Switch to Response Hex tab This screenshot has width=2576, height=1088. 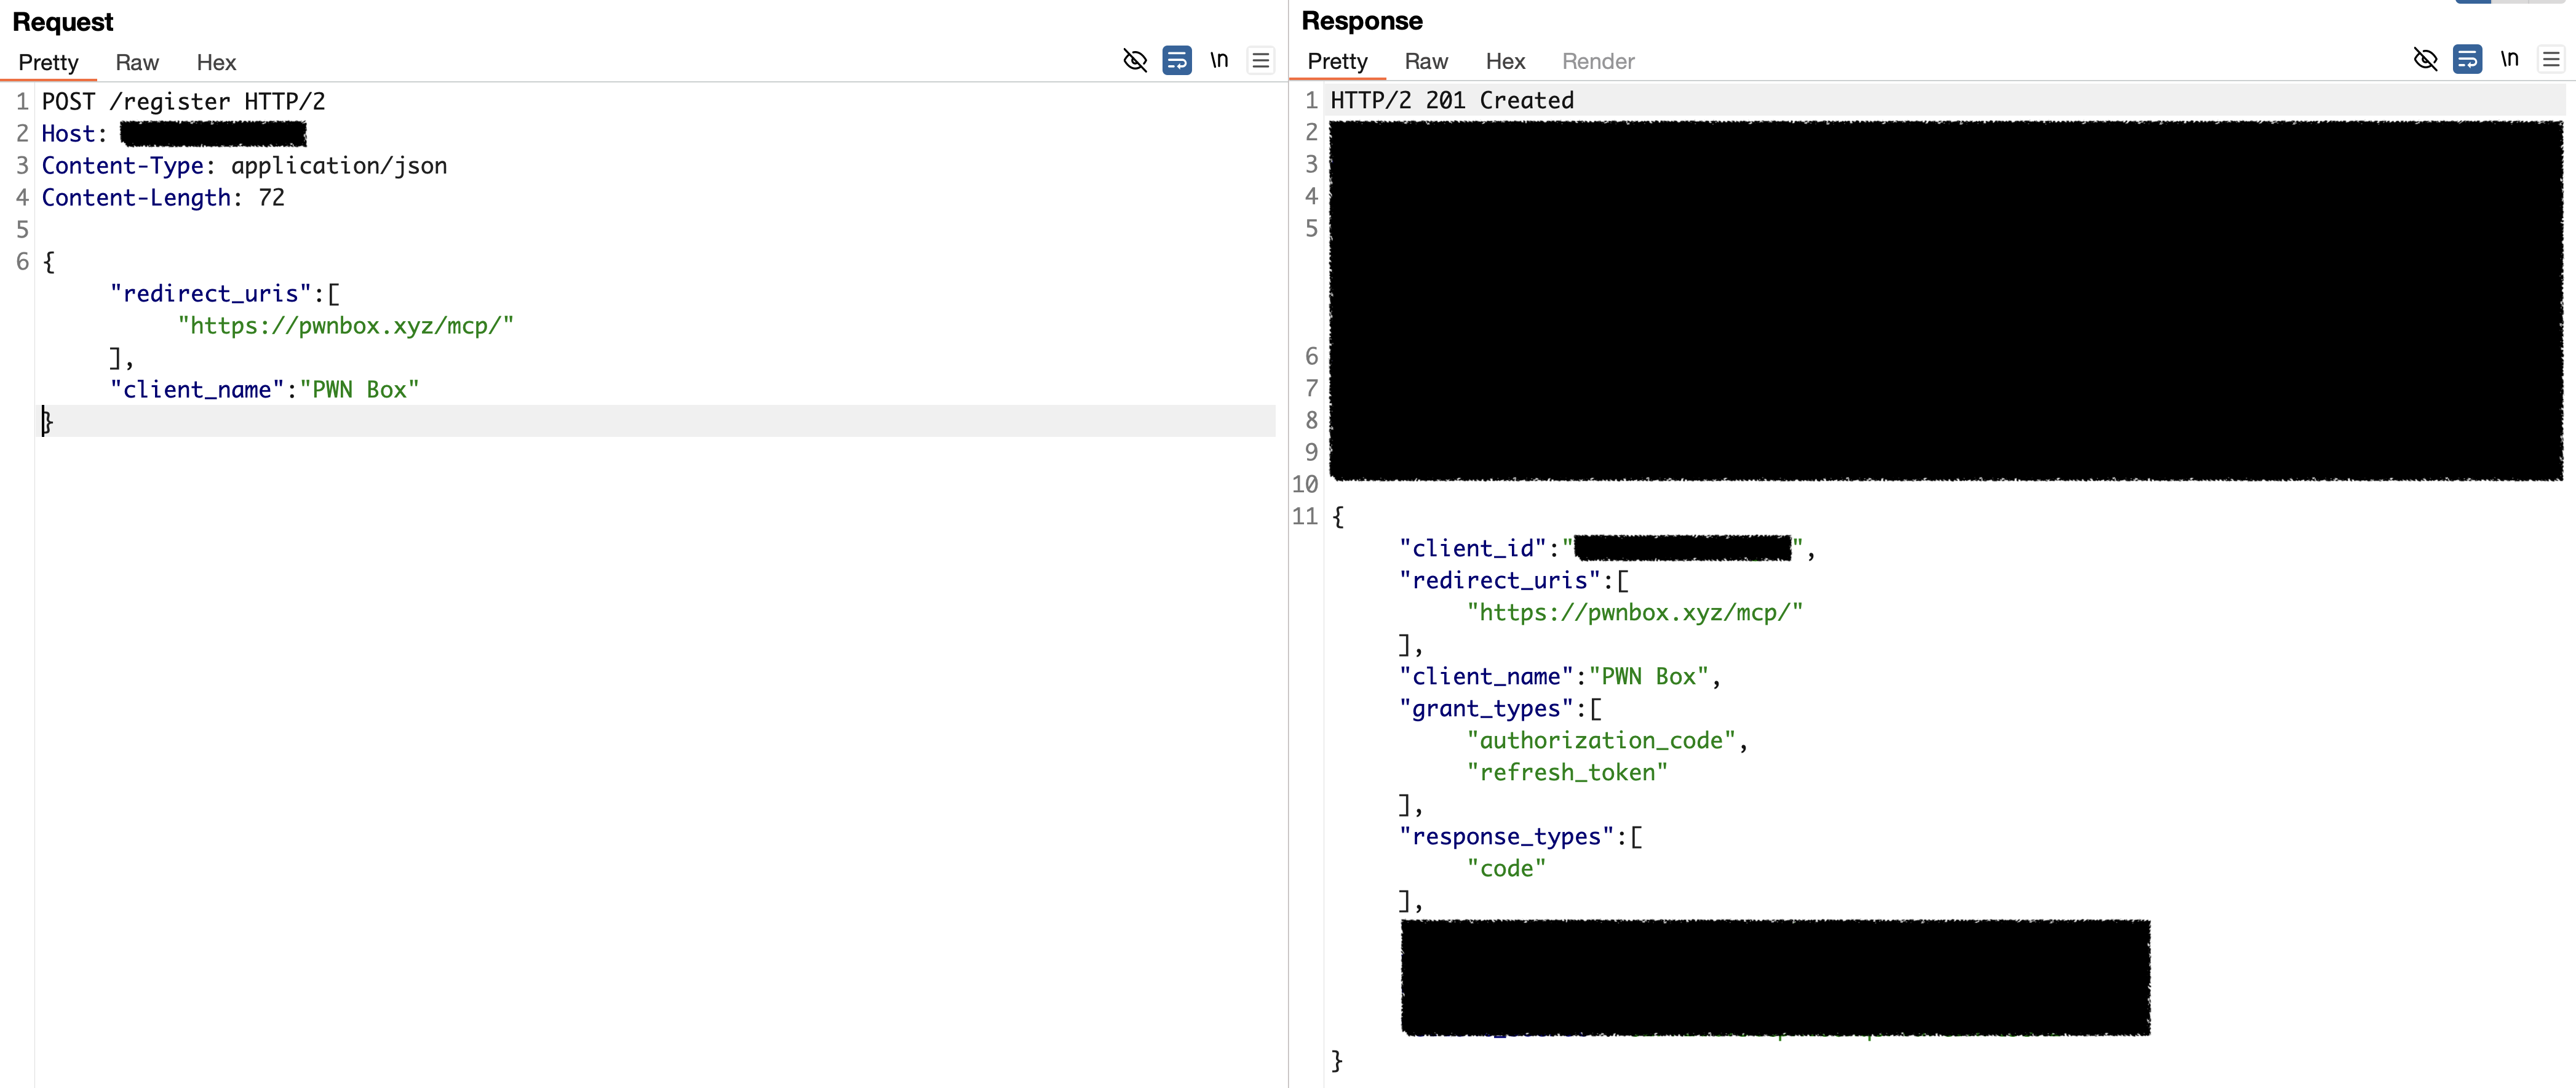click(1505, 61)
